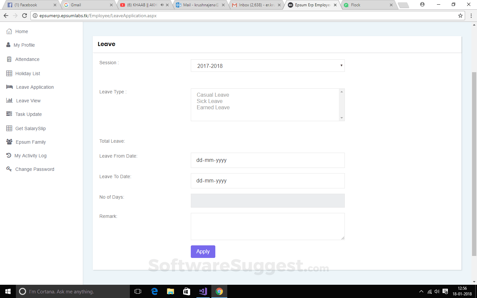The image size is (477, 298).
Task: Click the Change Password key icon
Action: (9, 169)
